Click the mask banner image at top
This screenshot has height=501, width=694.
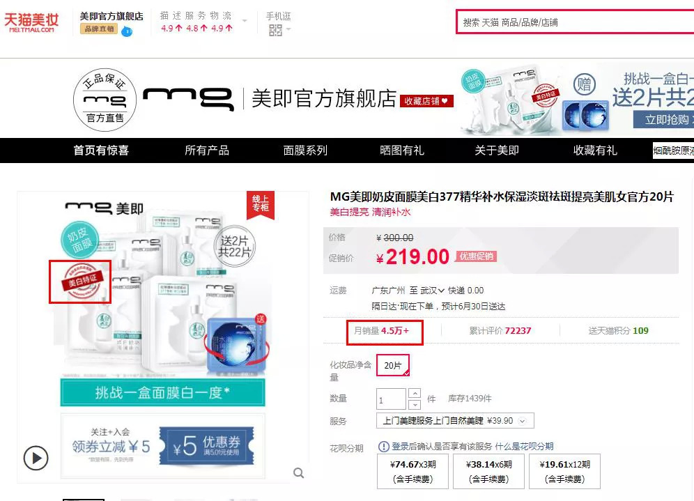point(577,100)
